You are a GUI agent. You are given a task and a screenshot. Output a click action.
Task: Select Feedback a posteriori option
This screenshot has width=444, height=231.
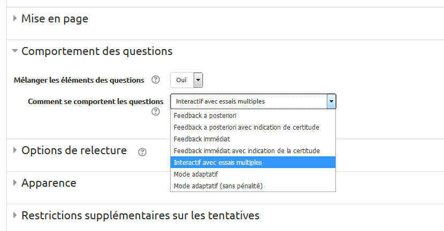205,115
